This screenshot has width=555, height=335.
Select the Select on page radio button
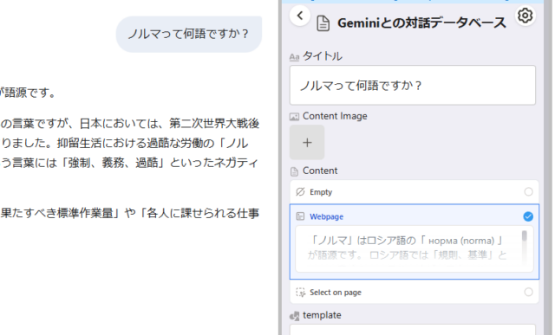(x=528, y=292)
